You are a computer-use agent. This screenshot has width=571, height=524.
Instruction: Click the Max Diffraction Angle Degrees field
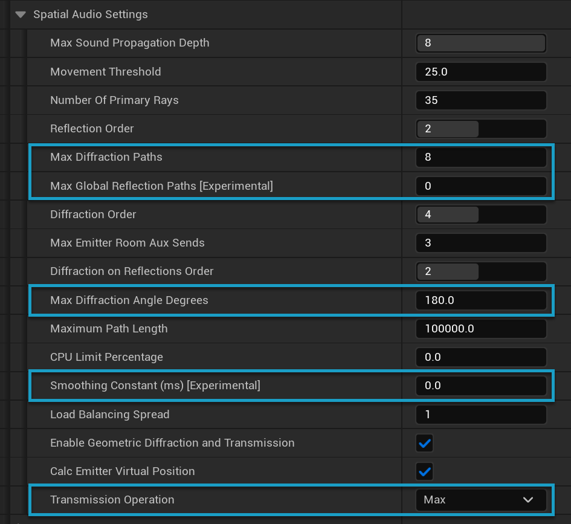[480, 300]
